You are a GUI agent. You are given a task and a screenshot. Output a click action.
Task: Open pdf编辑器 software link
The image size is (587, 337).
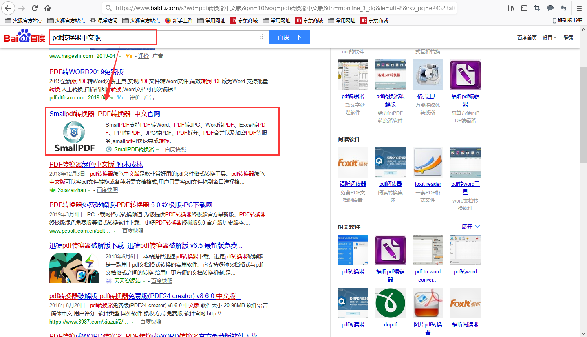click(x=353, y=97)
